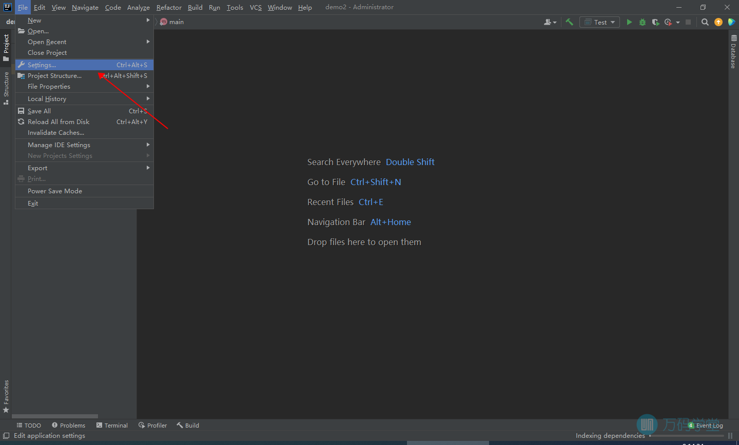Image resolution: width=739 pixels, height=445 pixels.
Task: Expand the File Properties submenu
Action: 84,87
